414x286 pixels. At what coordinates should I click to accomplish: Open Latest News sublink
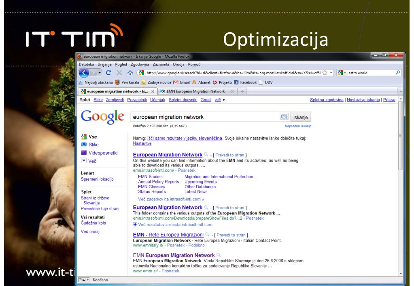coord(196,191)
